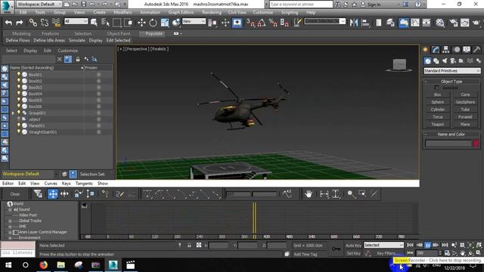Choose the Select and Rotate tool

[153, 23]
